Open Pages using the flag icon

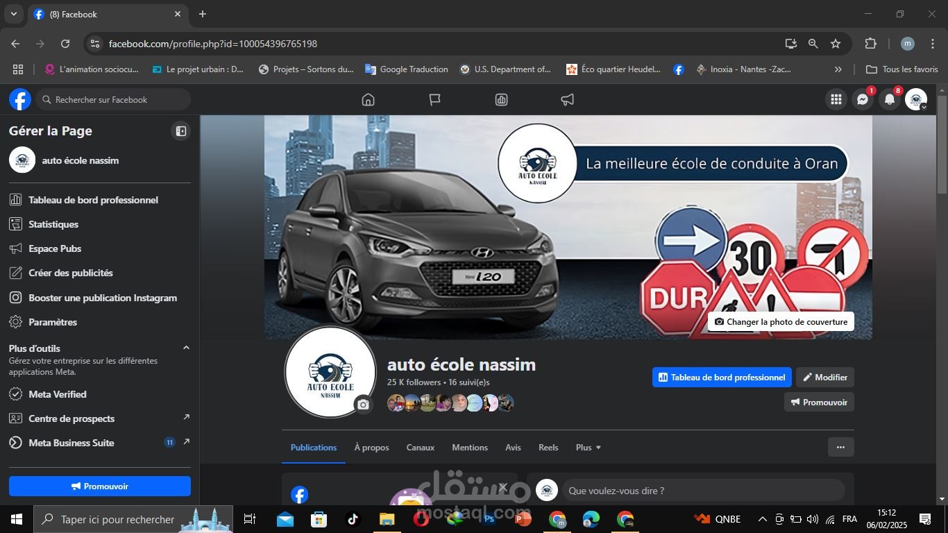point(435,100)
